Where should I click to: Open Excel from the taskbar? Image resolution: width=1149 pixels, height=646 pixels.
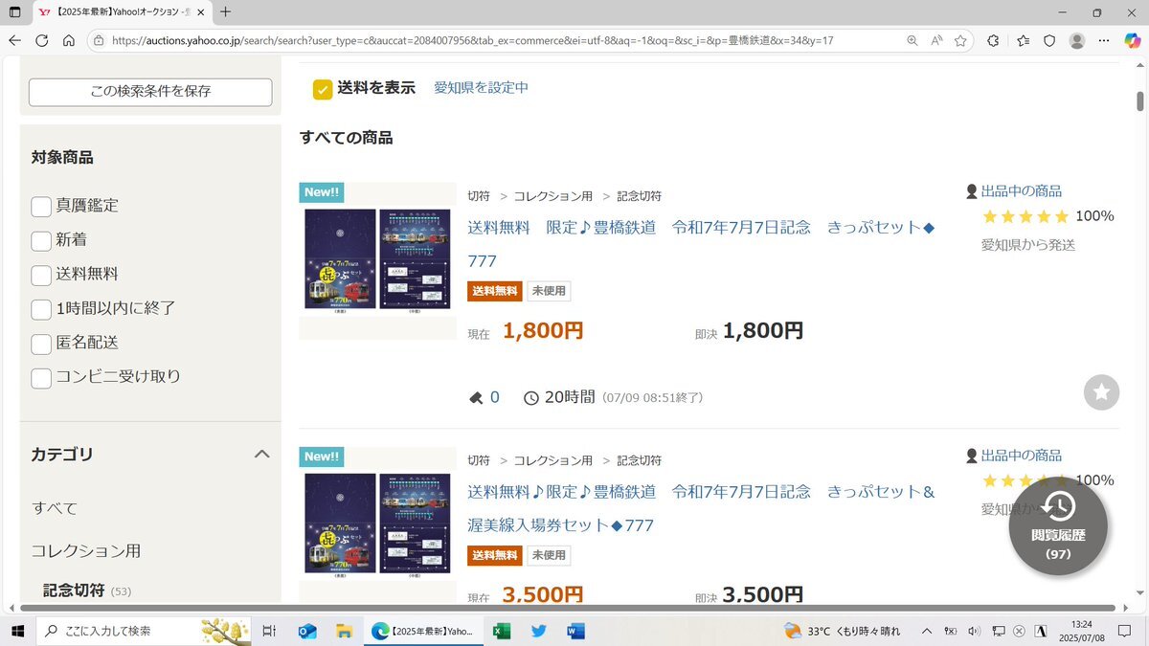pyautogui.click(x=501, y=631)
